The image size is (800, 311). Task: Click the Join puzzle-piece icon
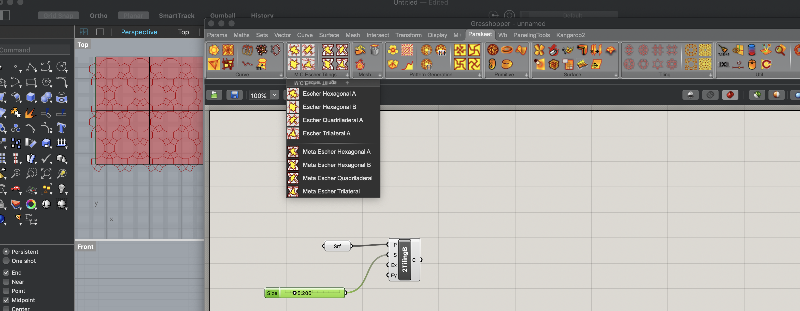16,112
